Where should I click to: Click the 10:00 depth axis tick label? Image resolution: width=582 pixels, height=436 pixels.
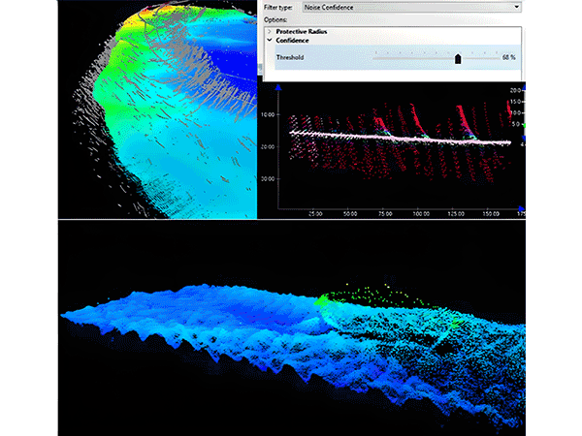tap(269, 114)
